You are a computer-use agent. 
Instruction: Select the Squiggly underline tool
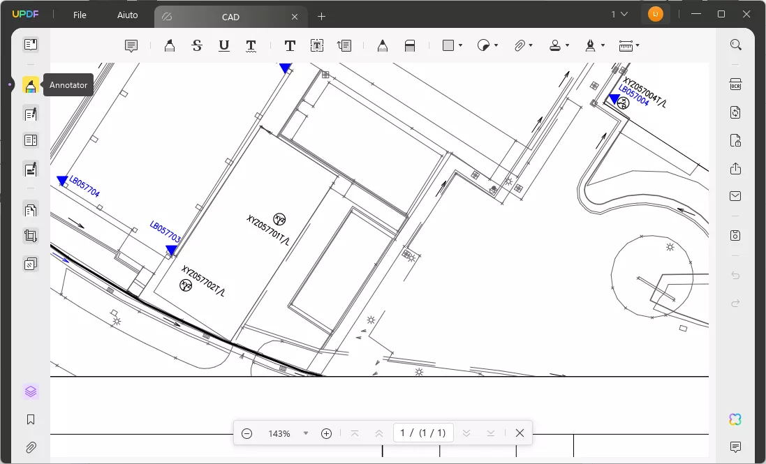pyautogui.click(x=251, y=46)
